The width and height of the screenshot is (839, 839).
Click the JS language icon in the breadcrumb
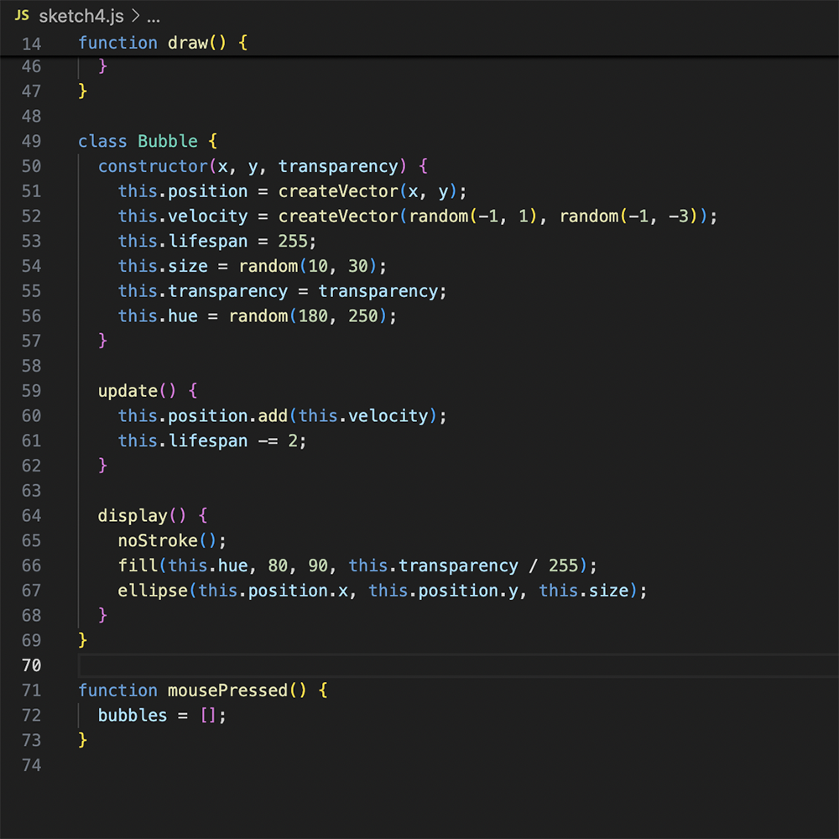pyautogui.click(x=22, y=14)
